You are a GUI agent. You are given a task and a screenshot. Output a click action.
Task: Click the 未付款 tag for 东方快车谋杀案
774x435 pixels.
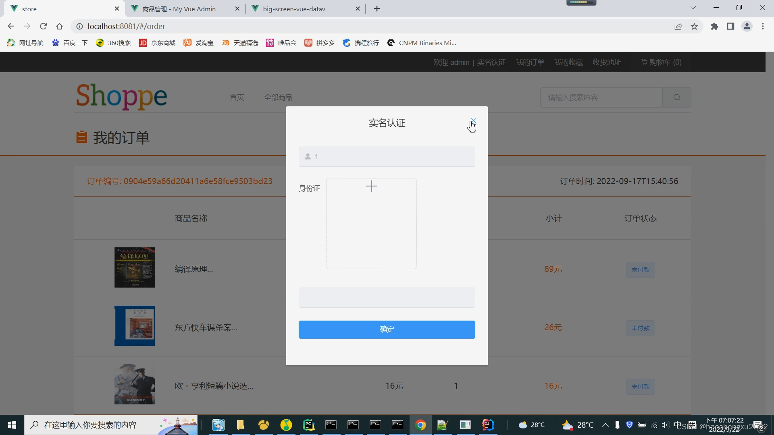pyautogui.click(x=640, y=328)
